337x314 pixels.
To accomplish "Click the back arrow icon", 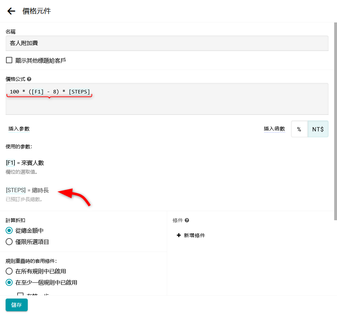I will click(11, 11).
